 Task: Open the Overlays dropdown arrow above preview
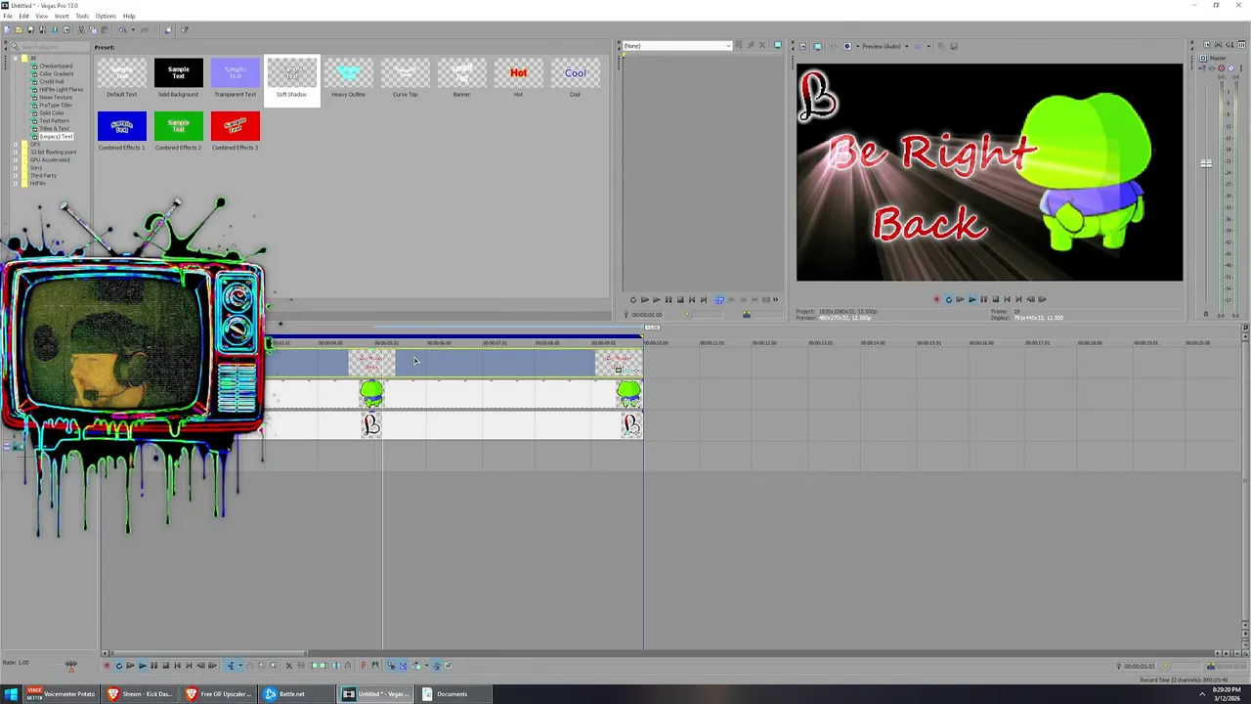(x=928, y=46)
